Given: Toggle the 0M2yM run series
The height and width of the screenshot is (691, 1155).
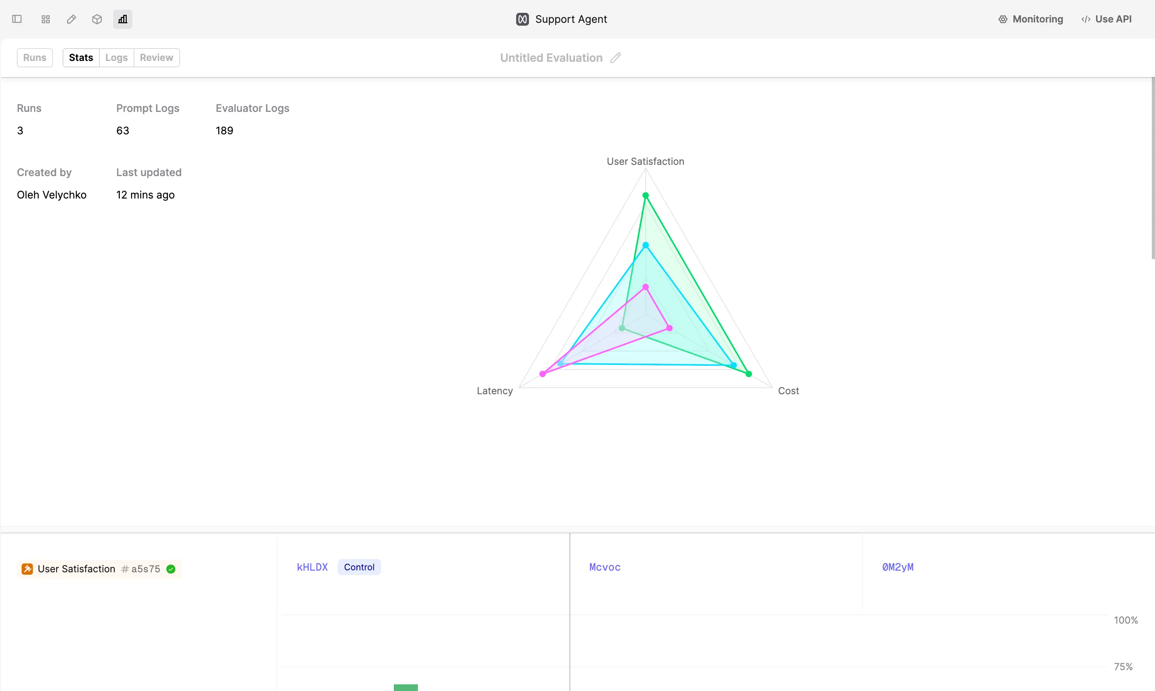Looking at the screenshot, I should pos(897,567).
